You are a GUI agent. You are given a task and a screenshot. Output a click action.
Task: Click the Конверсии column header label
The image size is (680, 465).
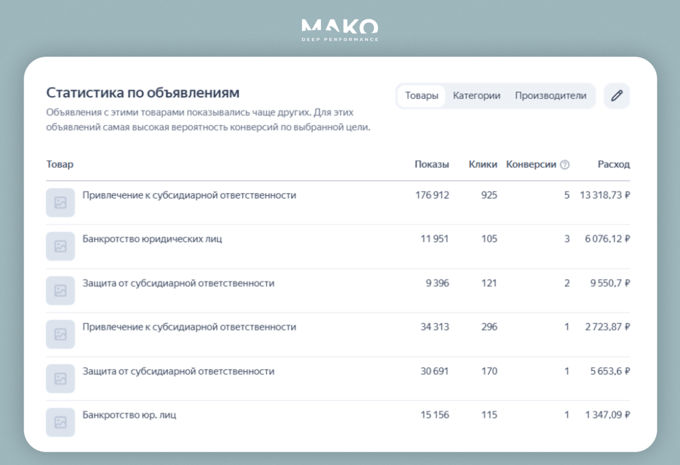coord(531,164)
